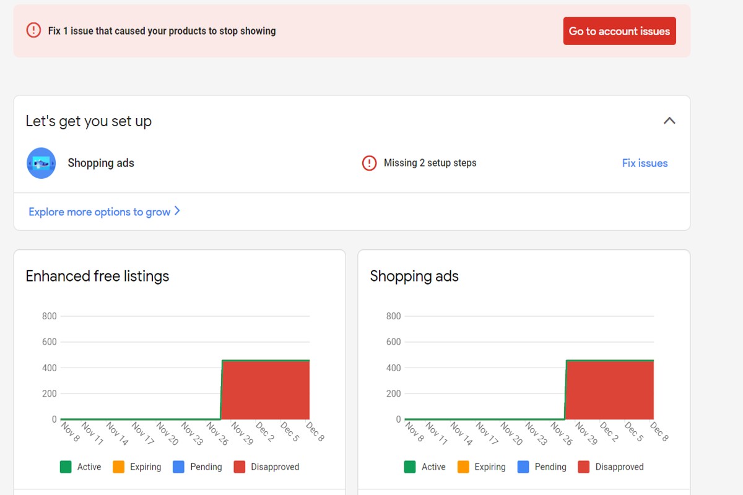Click the Expiring legend label in Enhanced free listings

point(146,467)
